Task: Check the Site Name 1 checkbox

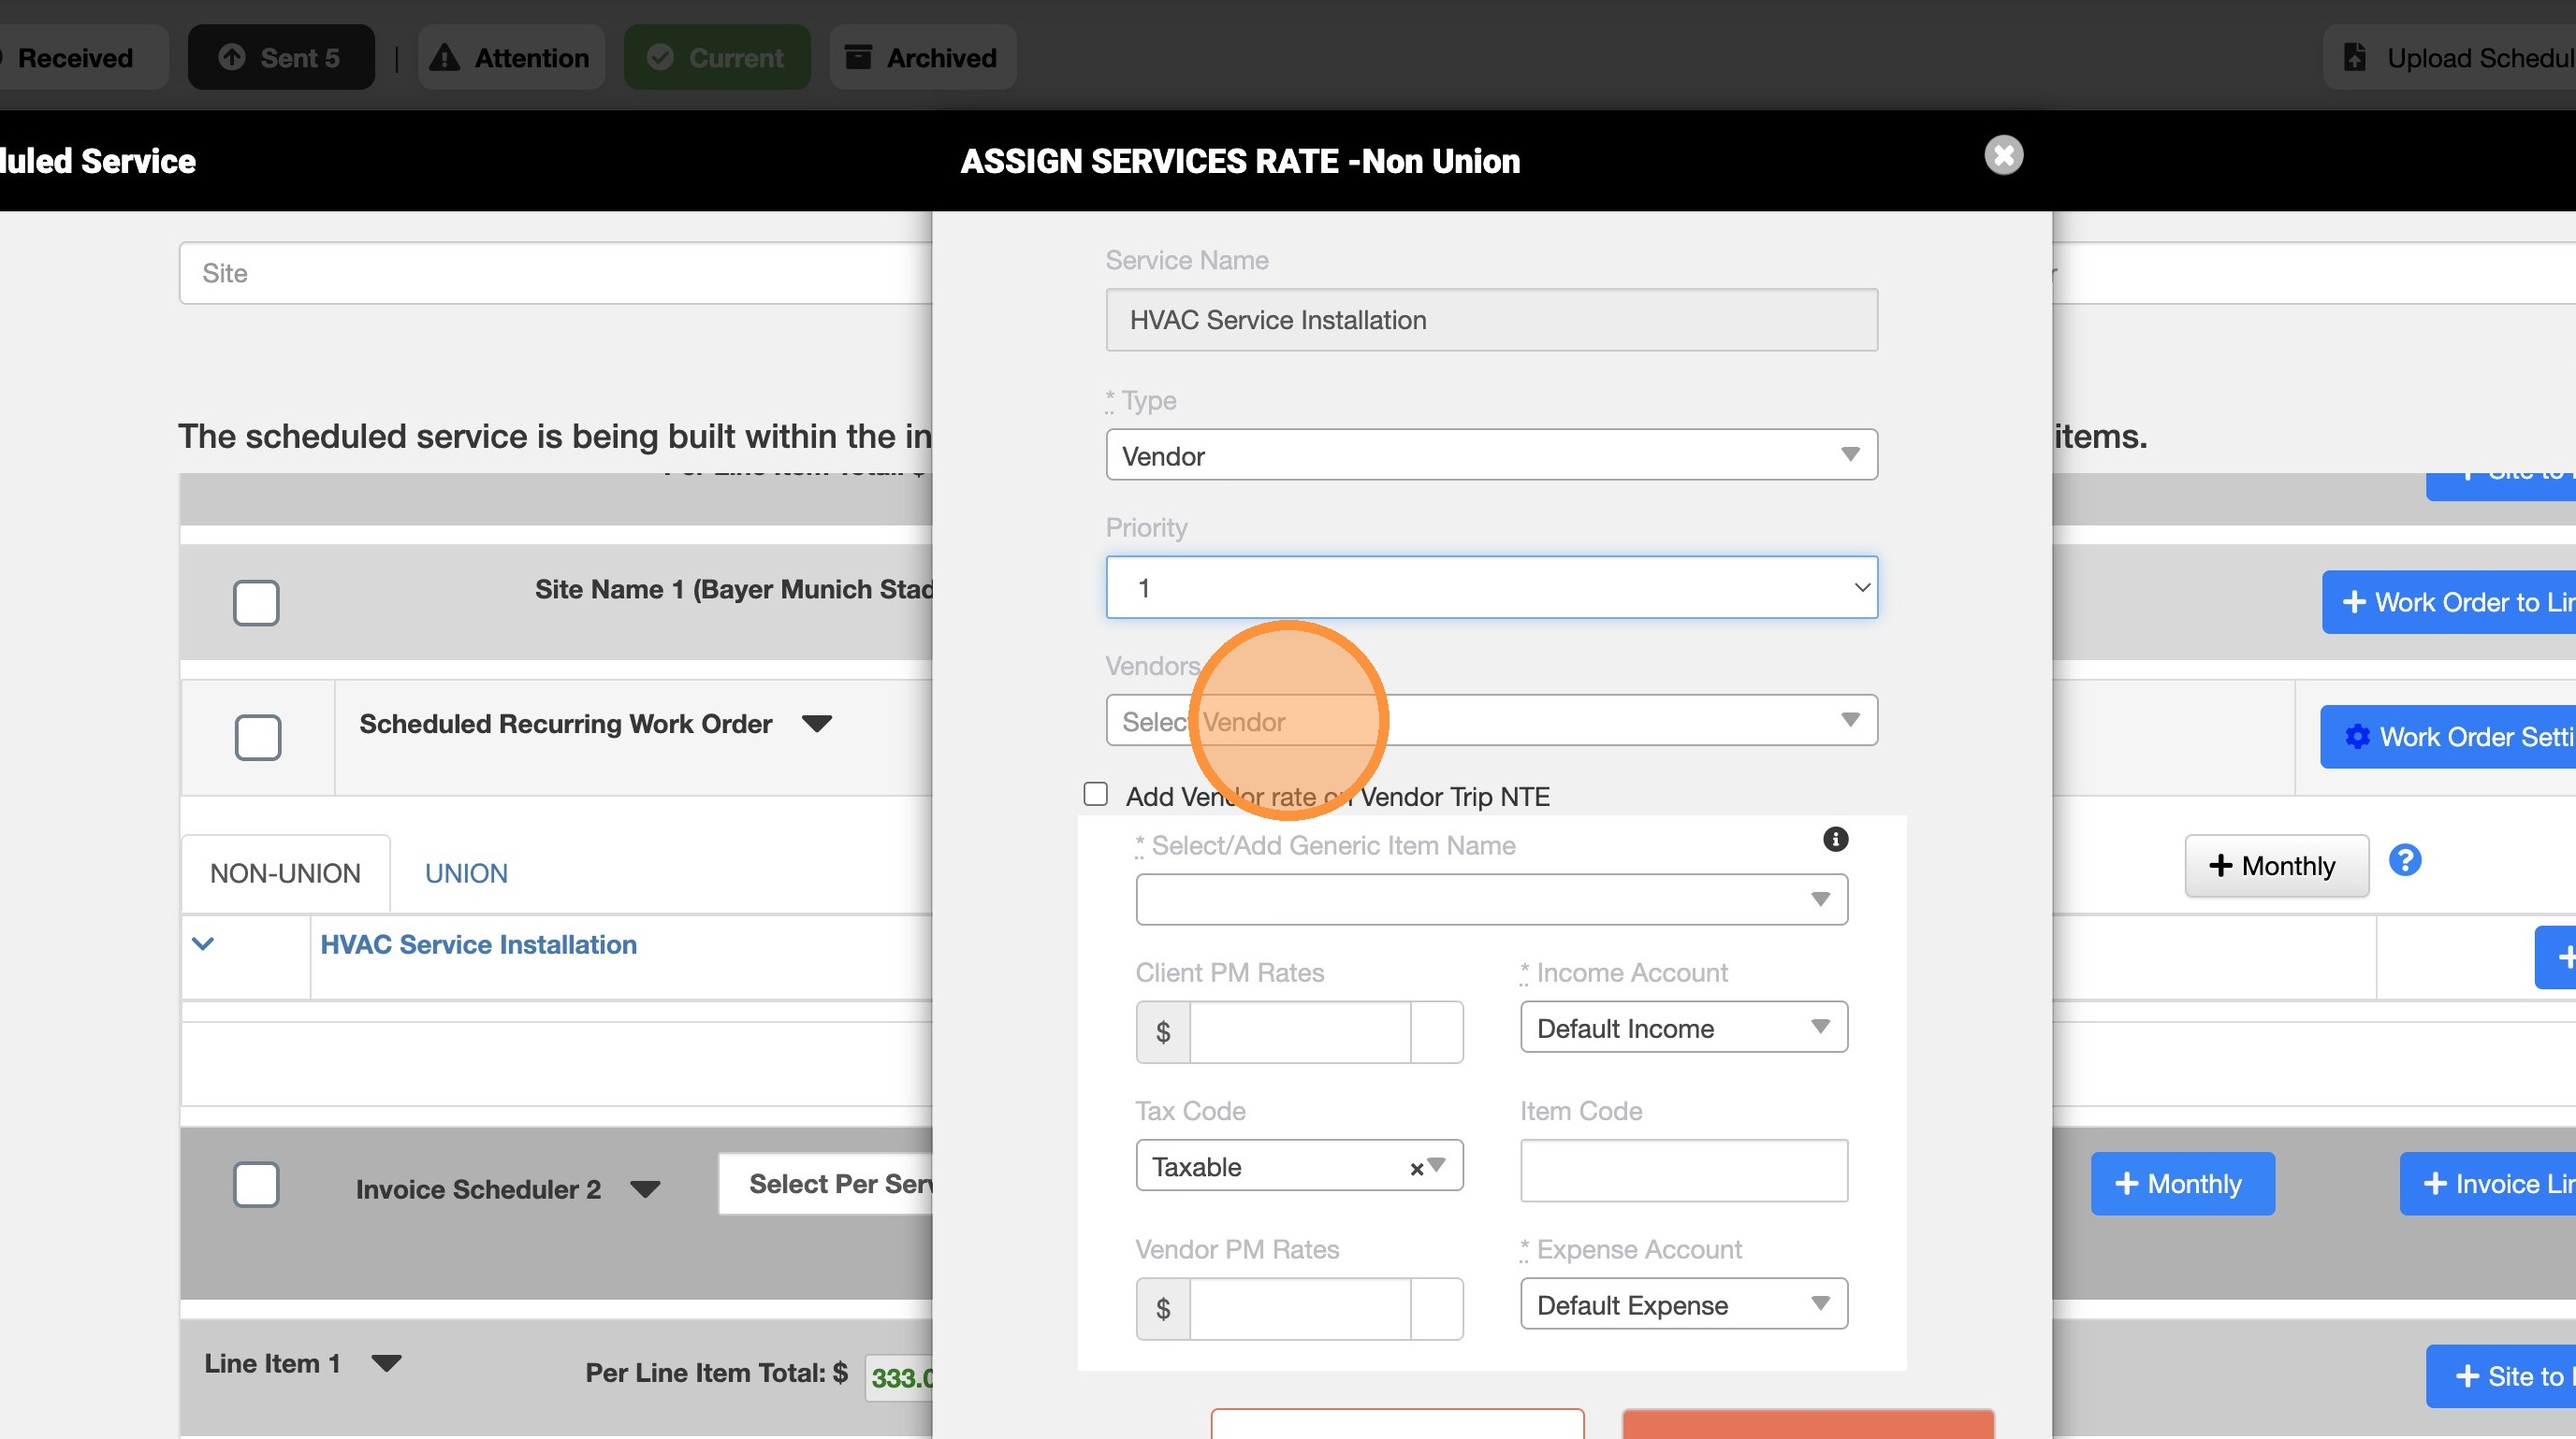Action: [x=256, y=602]
